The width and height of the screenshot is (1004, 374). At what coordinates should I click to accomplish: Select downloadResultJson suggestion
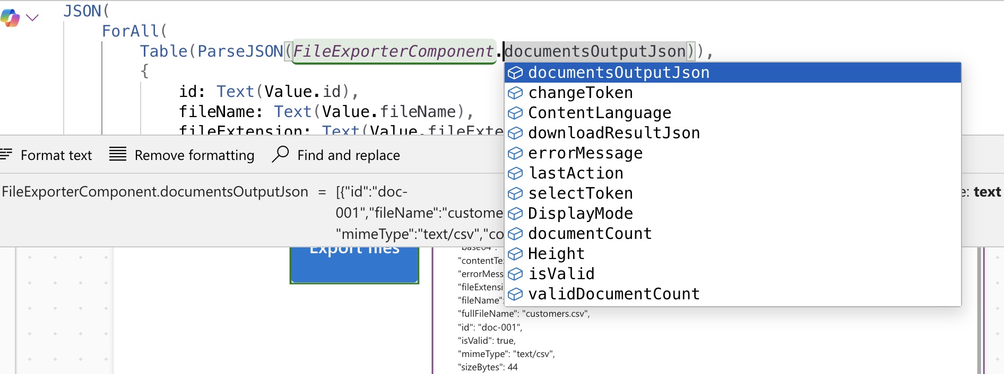(733, 133)
